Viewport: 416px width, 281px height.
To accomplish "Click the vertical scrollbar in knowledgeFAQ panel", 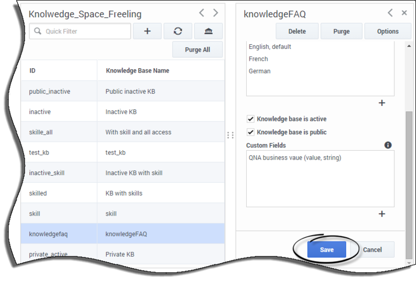I will click(x=409, y=185).
